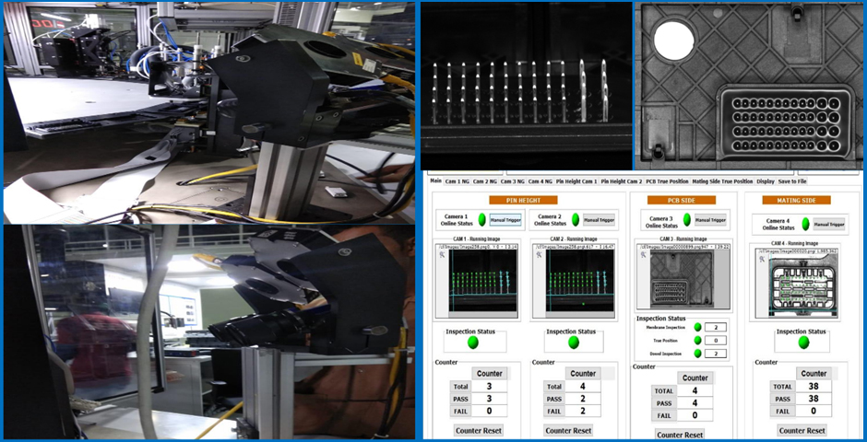Click Counter Reset under Mating Side counter
Image resolution: width=867 pixels, height=442 pixels.
pos(802,430)
